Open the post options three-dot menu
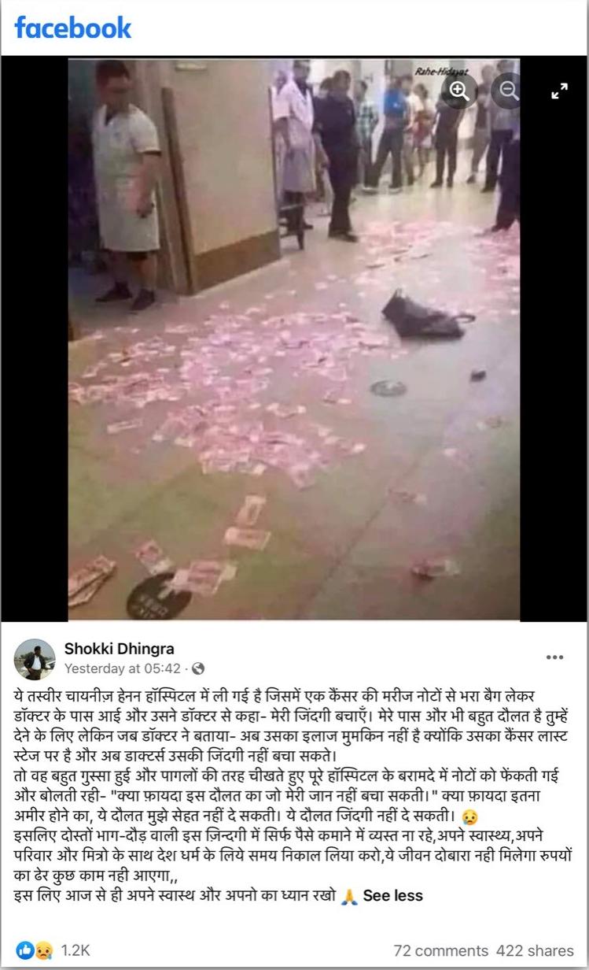 (554, 657)
